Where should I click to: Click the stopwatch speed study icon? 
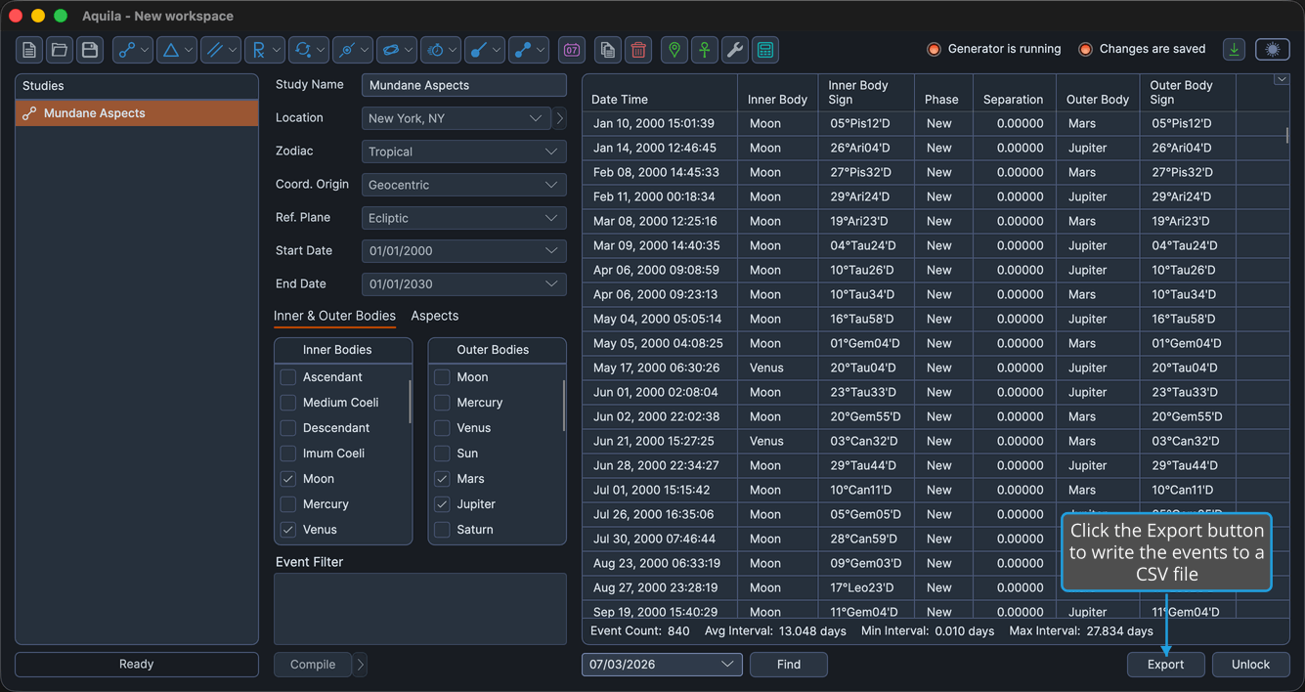pyautogui.click(x=434, y=50)
